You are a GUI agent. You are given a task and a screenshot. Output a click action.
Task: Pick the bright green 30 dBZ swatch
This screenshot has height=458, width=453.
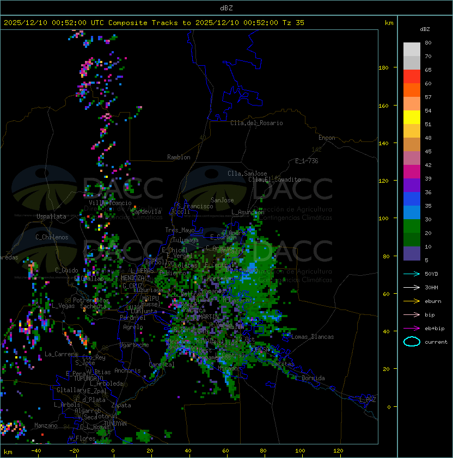pyautogui.click(x=412, y=226)
